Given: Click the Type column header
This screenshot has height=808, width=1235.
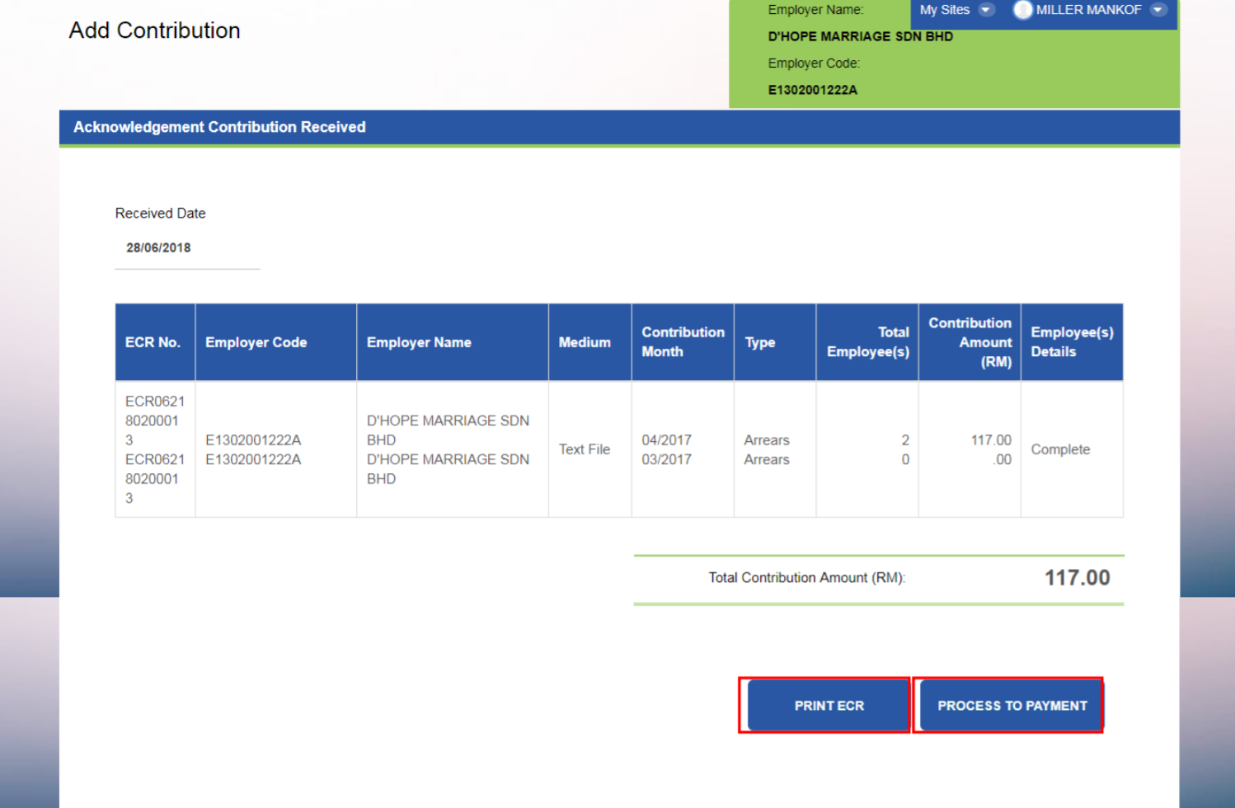Looking at the screenshot, I should (x=775, y=342).
